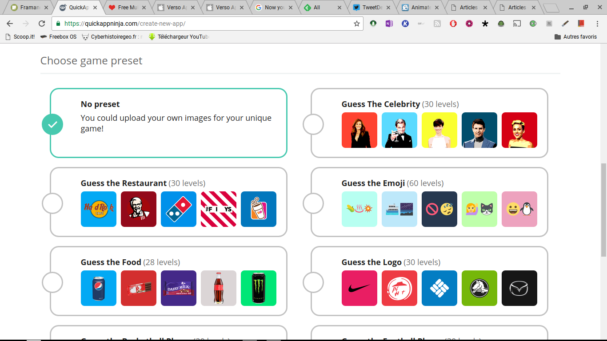Click the brush pen extension icon

[565, 24]
